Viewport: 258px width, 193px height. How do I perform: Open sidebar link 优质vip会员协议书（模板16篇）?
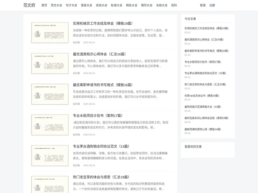pyautogui.click(x=202, y=95)
